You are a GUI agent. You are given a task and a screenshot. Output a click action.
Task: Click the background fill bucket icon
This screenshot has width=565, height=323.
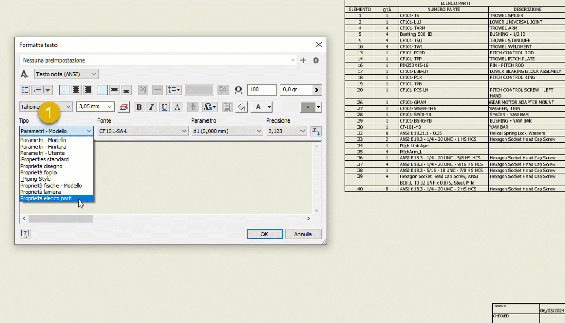click(x=241, y=107)
